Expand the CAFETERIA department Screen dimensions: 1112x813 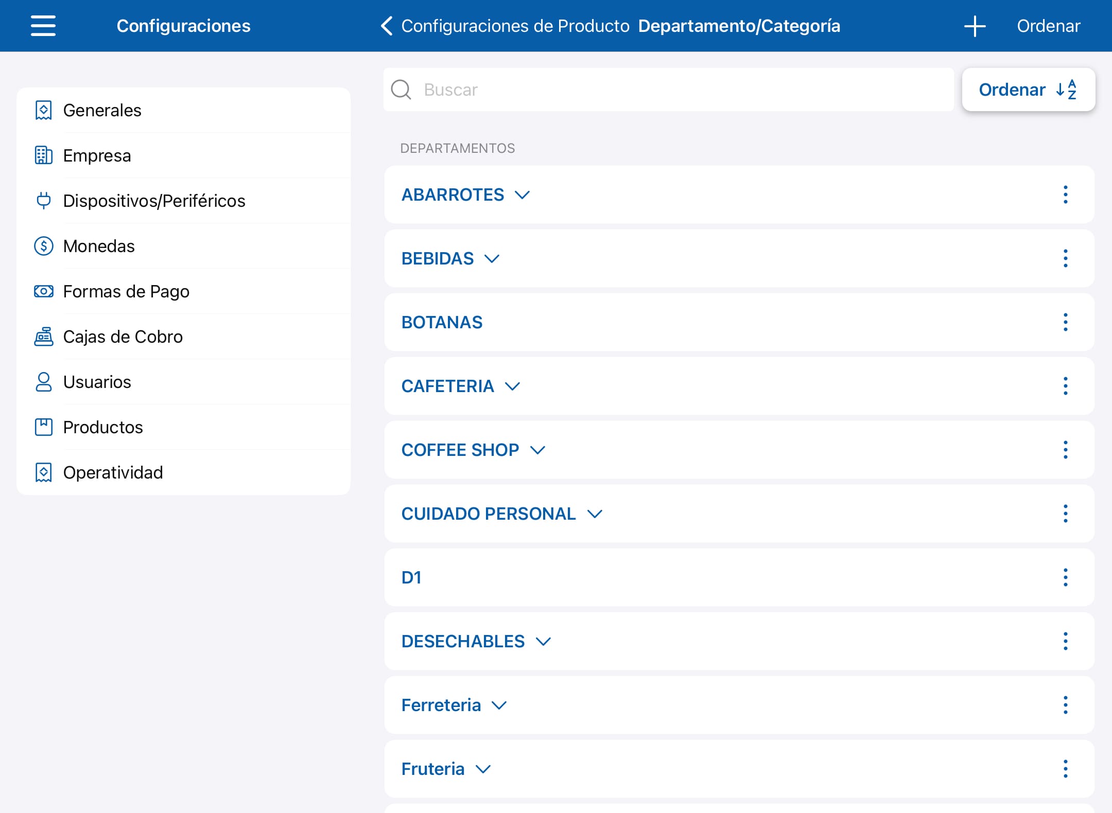pyautogui.click(x=512, y=386)
